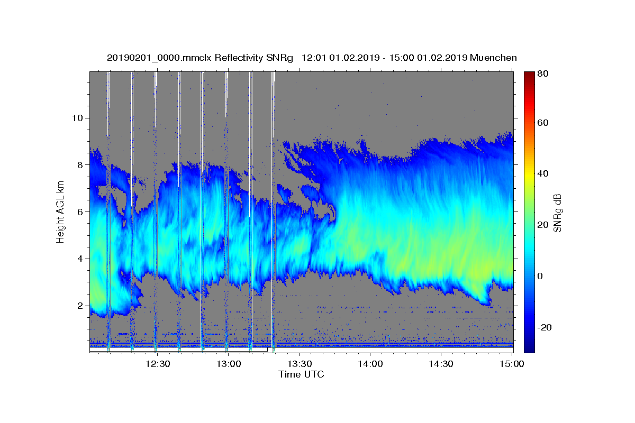This screenshot has height=423, width=635.
Task: Click the 15:00 time tick label
Action: pyautogui.click(x=511, y=364)
